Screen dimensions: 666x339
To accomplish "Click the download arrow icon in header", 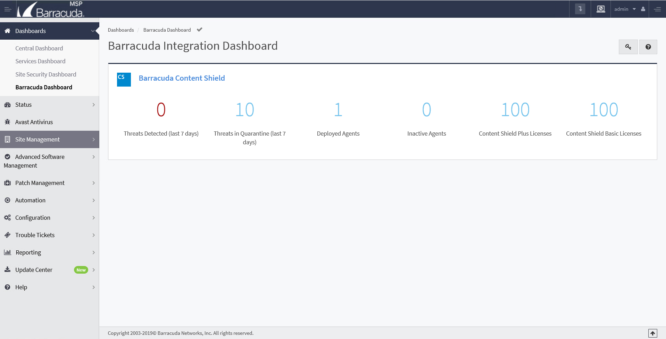I will [580, 9].
